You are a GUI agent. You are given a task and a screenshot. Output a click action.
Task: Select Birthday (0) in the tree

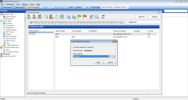10,19
